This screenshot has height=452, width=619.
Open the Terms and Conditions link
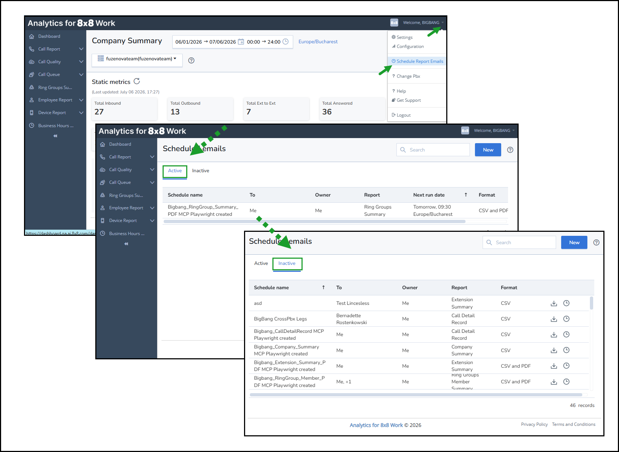tap(574, 424)
